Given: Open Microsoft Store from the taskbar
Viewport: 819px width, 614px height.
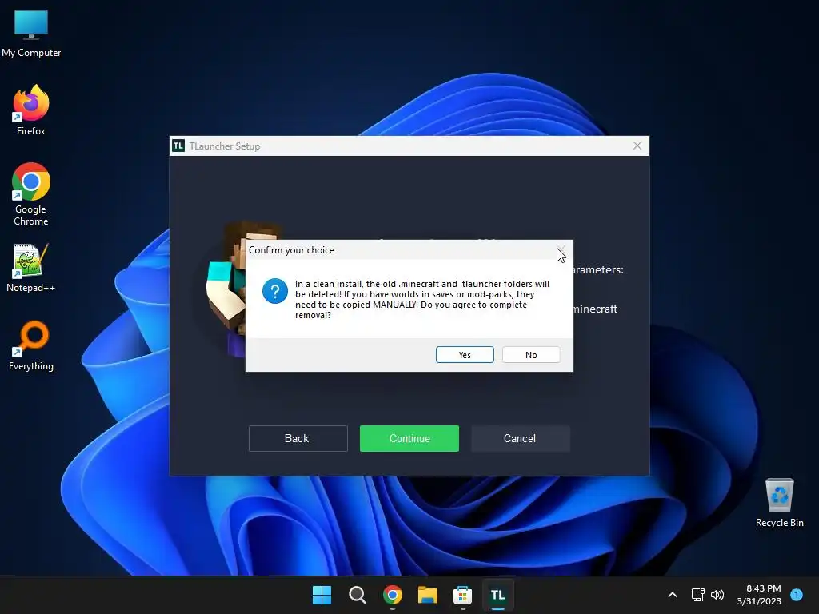Looking at the screenshot, I should 462,595.
